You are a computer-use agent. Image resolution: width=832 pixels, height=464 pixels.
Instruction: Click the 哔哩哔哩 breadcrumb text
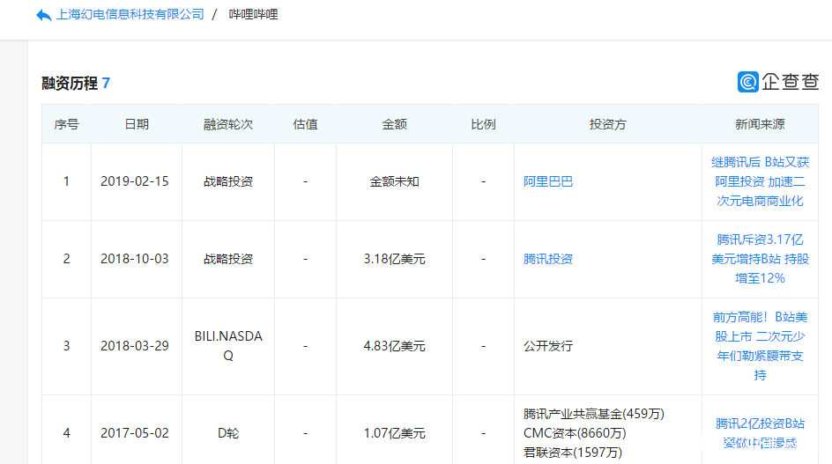pos(253,14)
